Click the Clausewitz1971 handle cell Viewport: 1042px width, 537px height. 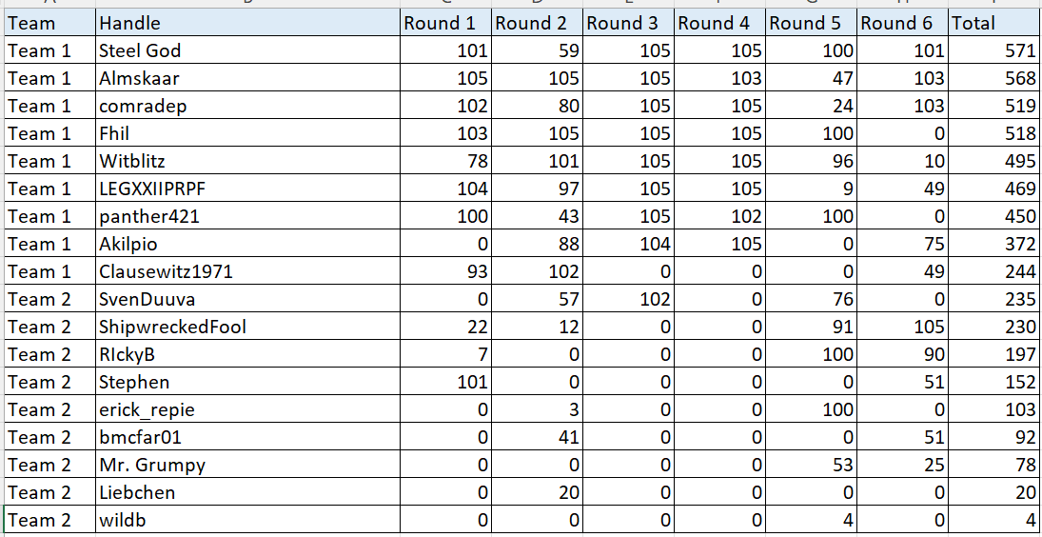coord(247,271)
